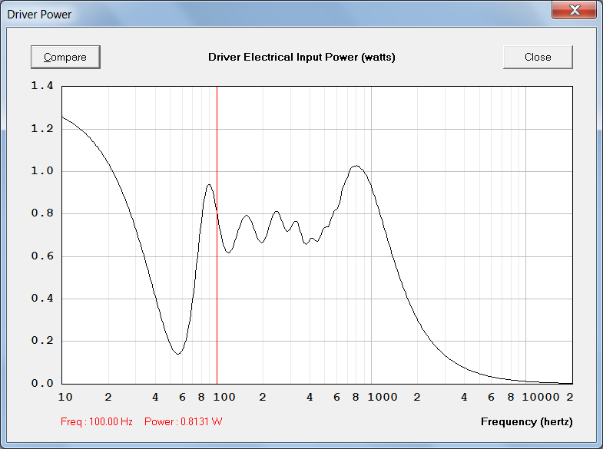Click the 0.8 label on the power axis

pyautogui.click(x=42, y=213)
